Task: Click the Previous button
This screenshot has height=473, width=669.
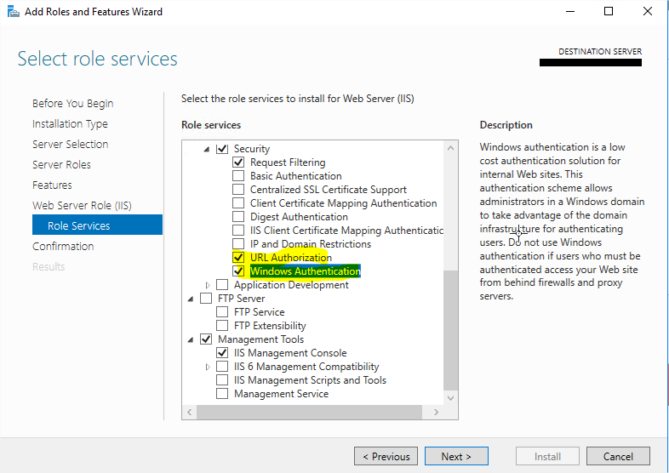Action: [x=386, y=456]
